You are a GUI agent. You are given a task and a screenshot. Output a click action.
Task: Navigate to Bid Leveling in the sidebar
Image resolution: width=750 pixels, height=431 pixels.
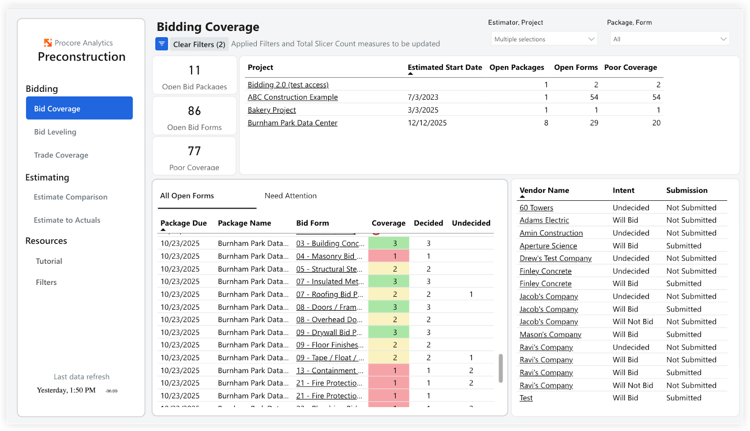[55, 132]
